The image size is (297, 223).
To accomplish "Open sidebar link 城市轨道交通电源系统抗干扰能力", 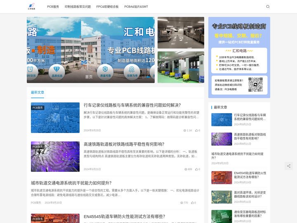I will coord(237,156).
